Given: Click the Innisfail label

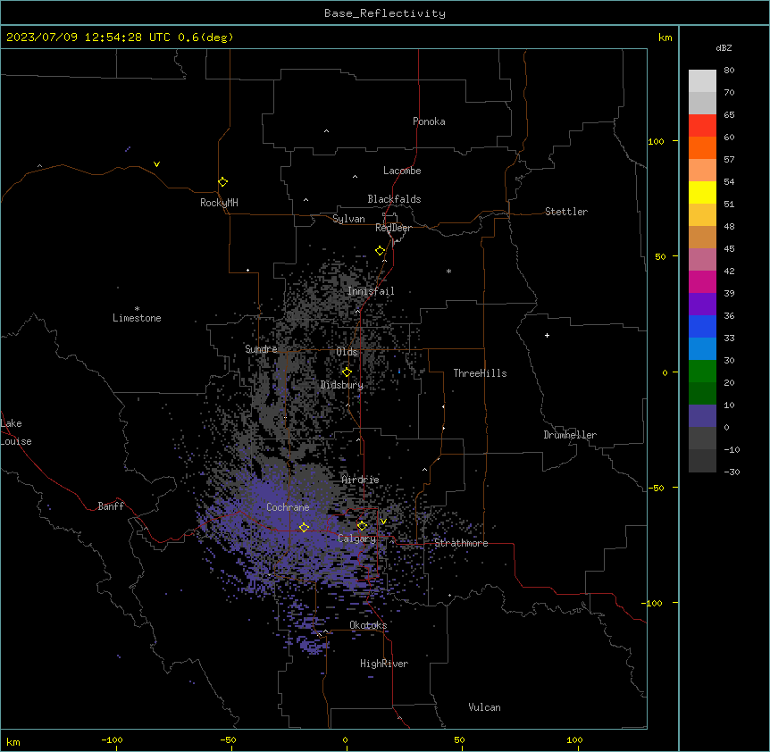Looking at the screenshot, I should point(371,291).
